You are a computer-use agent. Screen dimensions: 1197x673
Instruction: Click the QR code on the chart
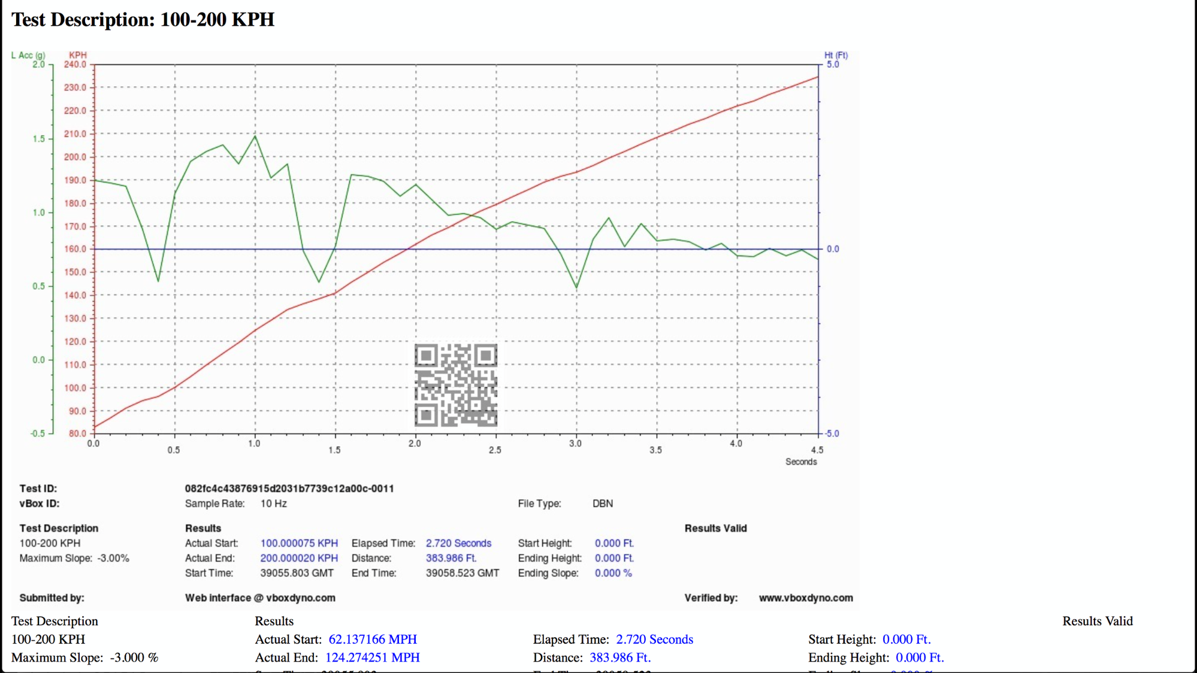click(455, 385)
